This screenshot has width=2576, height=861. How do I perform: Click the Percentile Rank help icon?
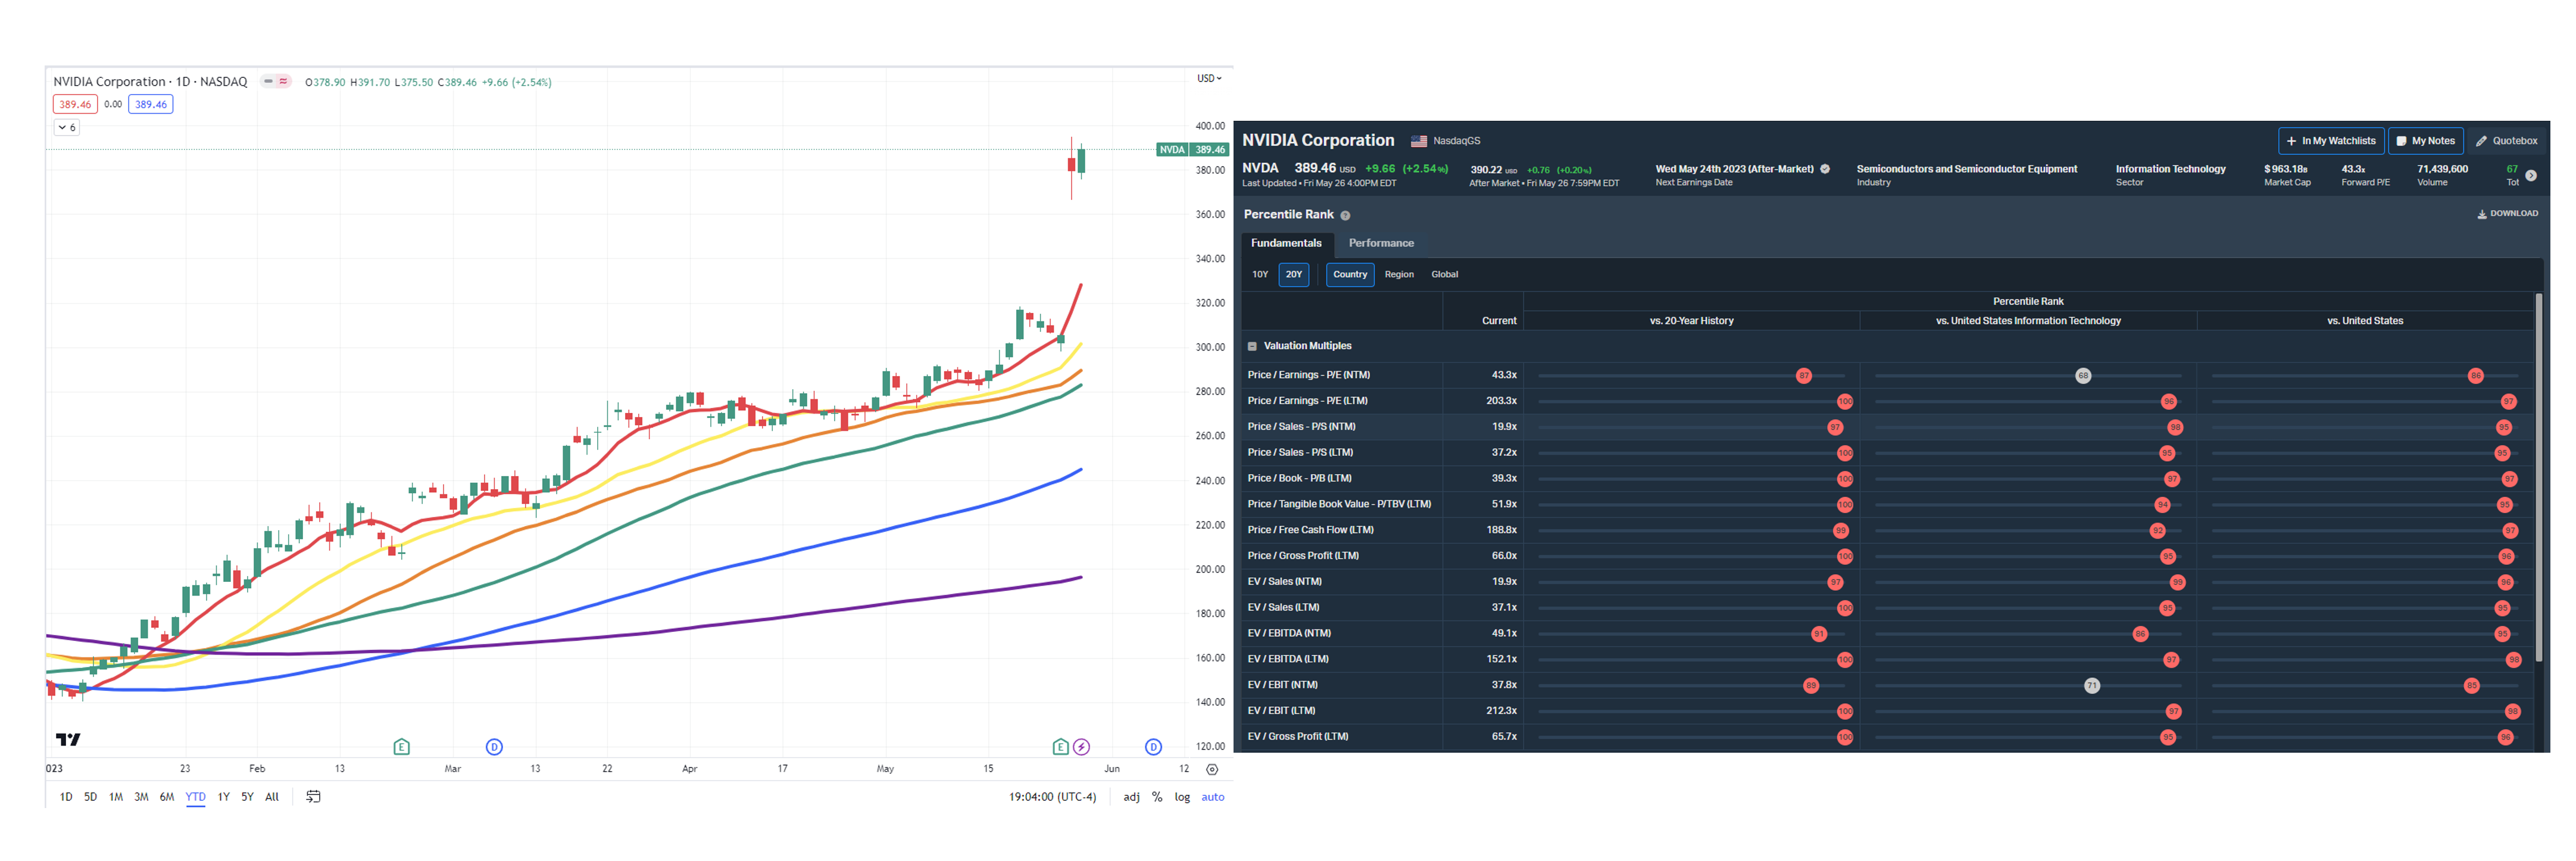[x=1345, y=216]
